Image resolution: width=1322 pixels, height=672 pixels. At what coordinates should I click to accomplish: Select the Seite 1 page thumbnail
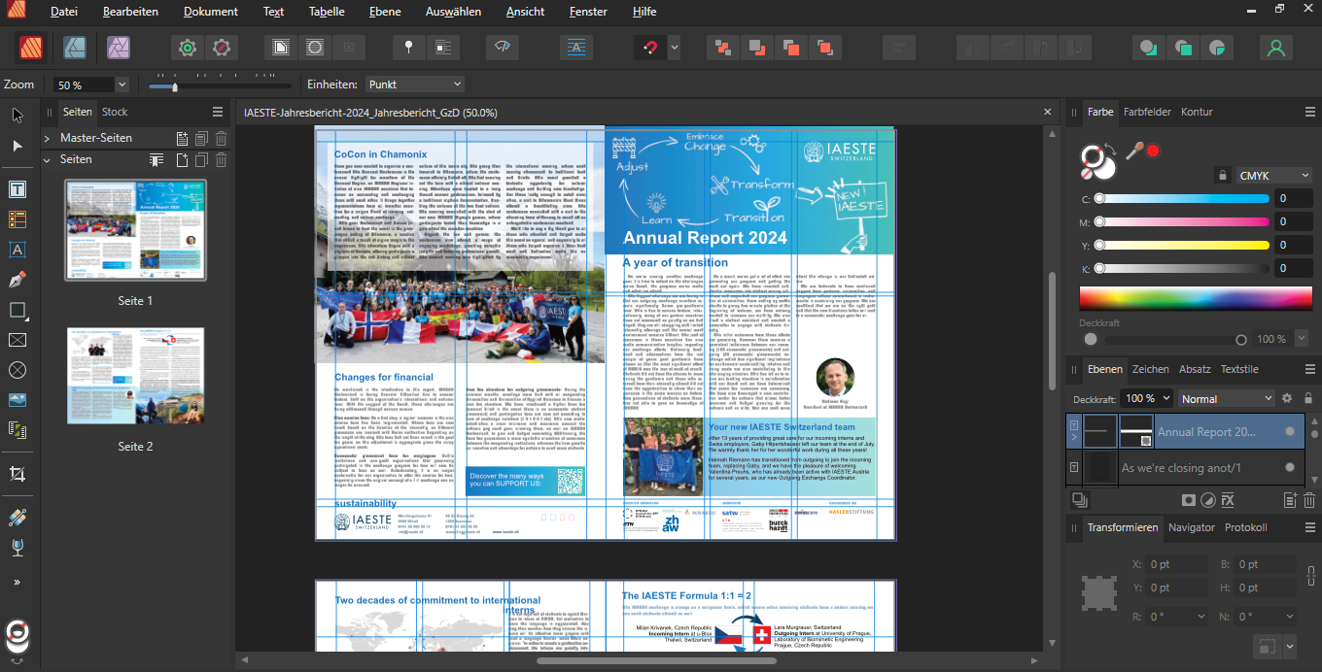click(135, 230)
